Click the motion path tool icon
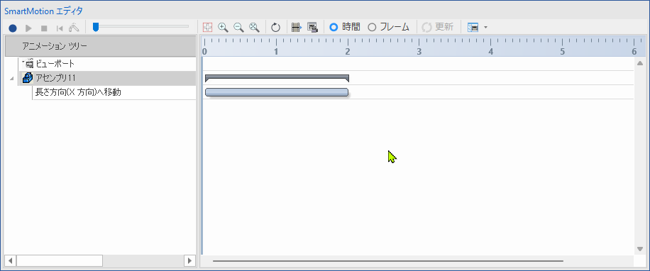650x271 pixels. coord(74,28)
